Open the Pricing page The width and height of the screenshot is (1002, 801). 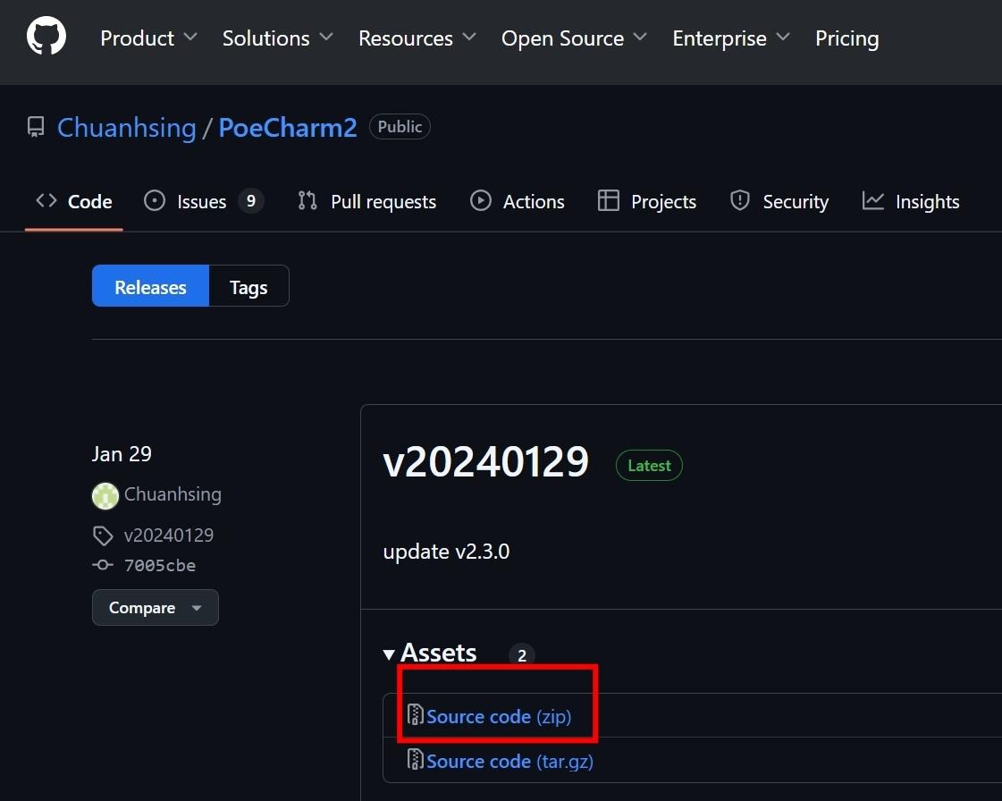click(846, 38)
